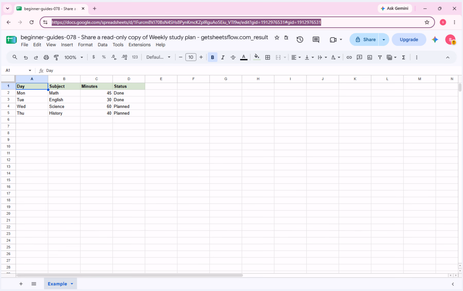This screenshot has width=463, height=291.
Task: Open the Name box dropdown arrow
Action: coord(30,70)
